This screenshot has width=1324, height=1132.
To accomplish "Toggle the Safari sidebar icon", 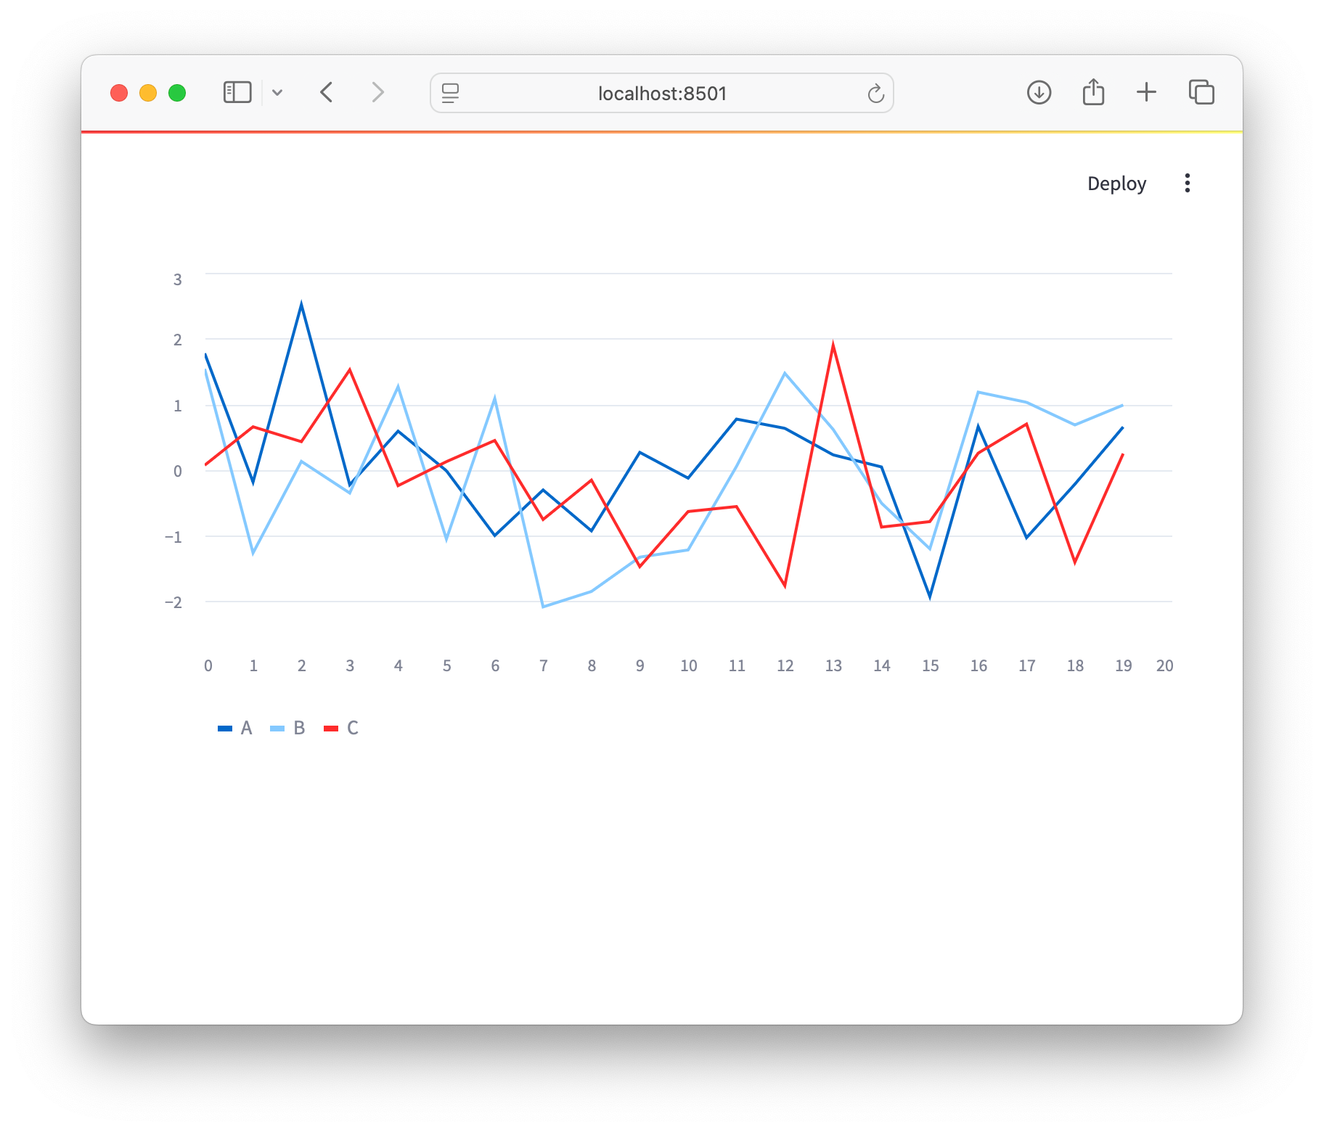I will click(237, 93).
